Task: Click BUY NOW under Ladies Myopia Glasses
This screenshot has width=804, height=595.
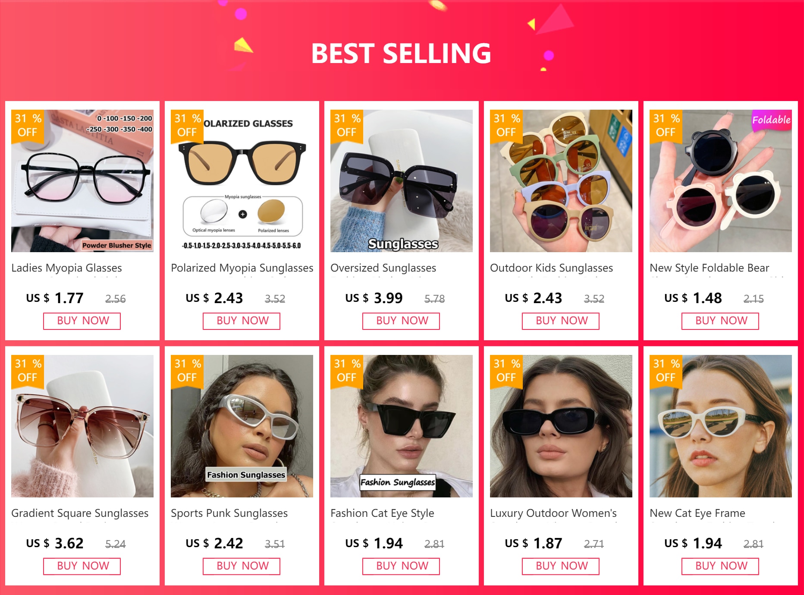Action: (82, 321)
